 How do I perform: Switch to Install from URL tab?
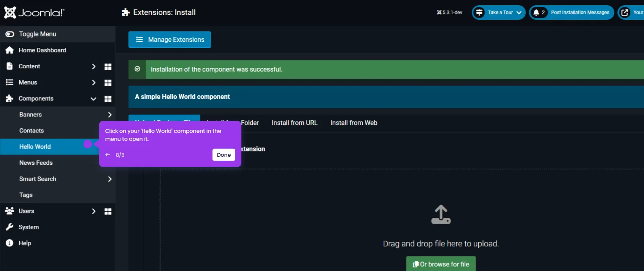pos(294,123)
